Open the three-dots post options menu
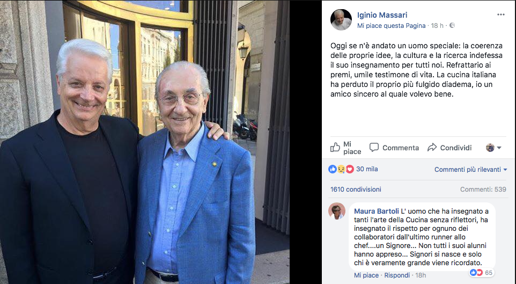 coord(500,14)
